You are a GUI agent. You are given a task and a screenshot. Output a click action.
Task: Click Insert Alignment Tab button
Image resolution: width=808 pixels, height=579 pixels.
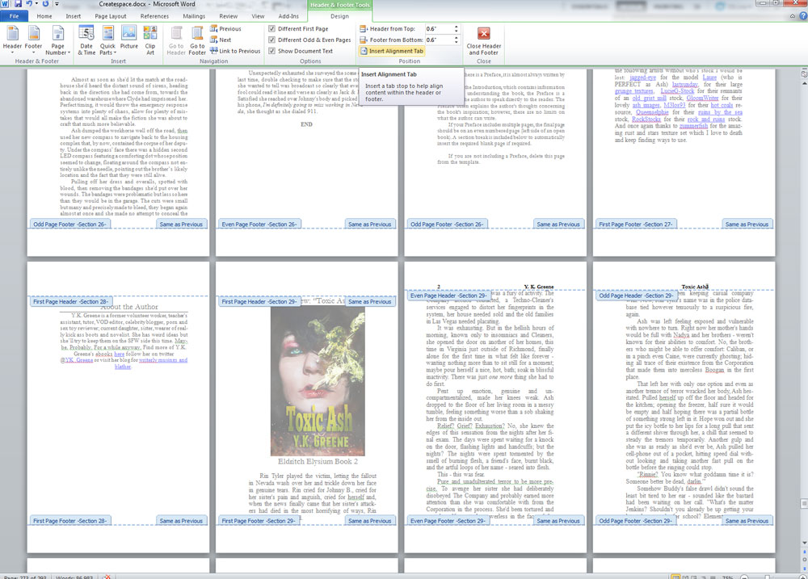pyautogui.click(x=392, y=51)
